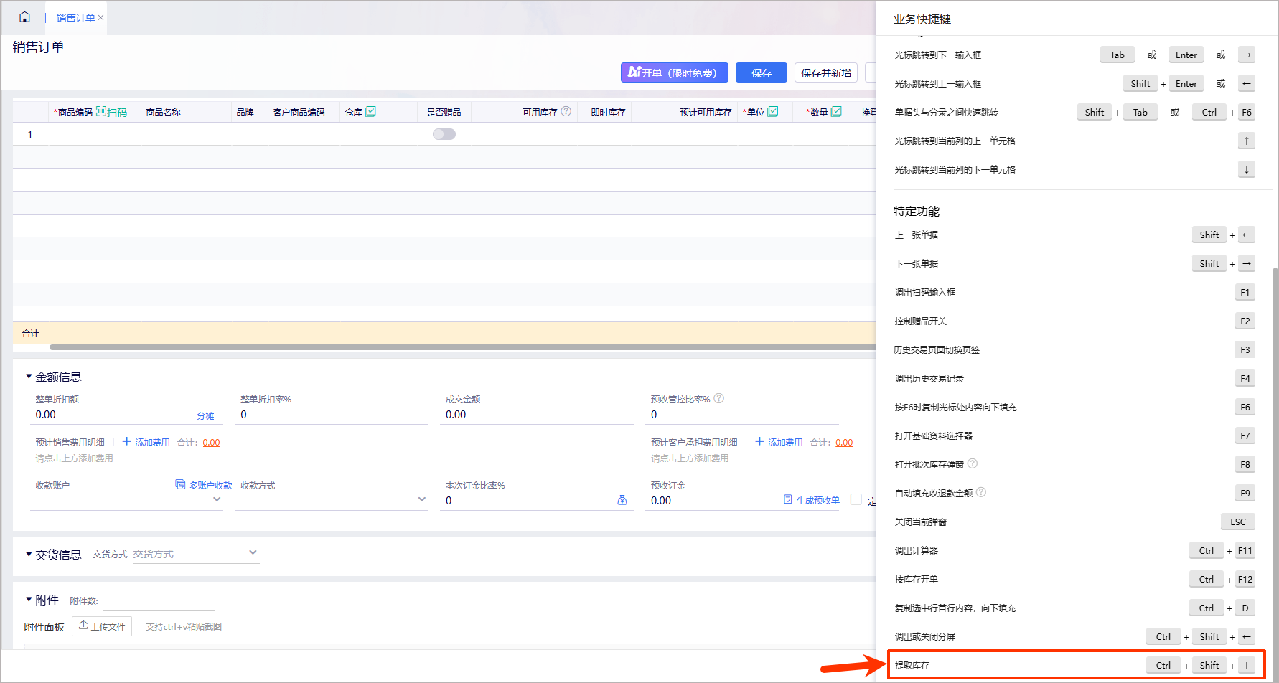Collapse the 金额信息 section
Image resolution: width=1279 pixels, height=683 pixels.
click(29, 376)
